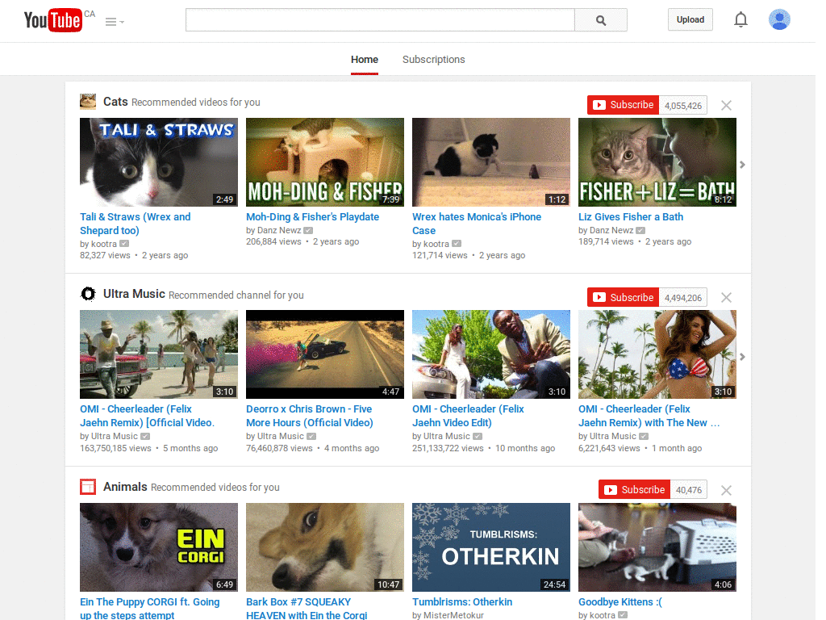
Task: Open the account avatar menu
Action: pos(779,19)
